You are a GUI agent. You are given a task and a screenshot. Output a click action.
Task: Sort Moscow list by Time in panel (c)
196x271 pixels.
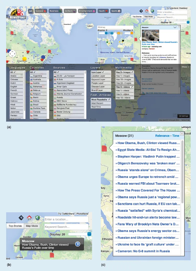(176, 136)
